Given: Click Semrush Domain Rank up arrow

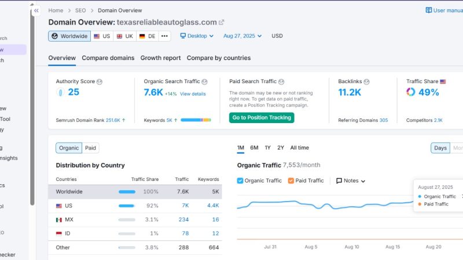Looking at the screenshot, I should click(x=124, y=120).
